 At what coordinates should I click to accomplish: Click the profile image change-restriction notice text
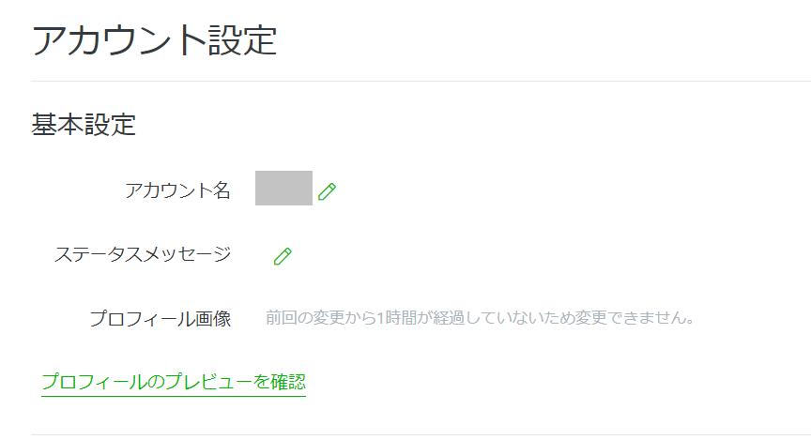(481, 318)
